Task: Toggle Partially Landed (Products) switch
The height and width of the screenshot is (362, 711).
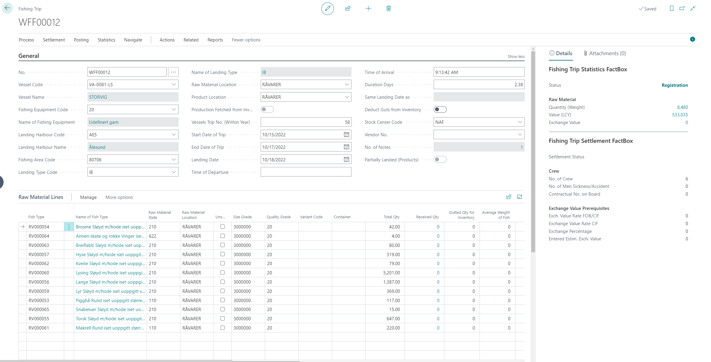Action: (x=440, y=160)
